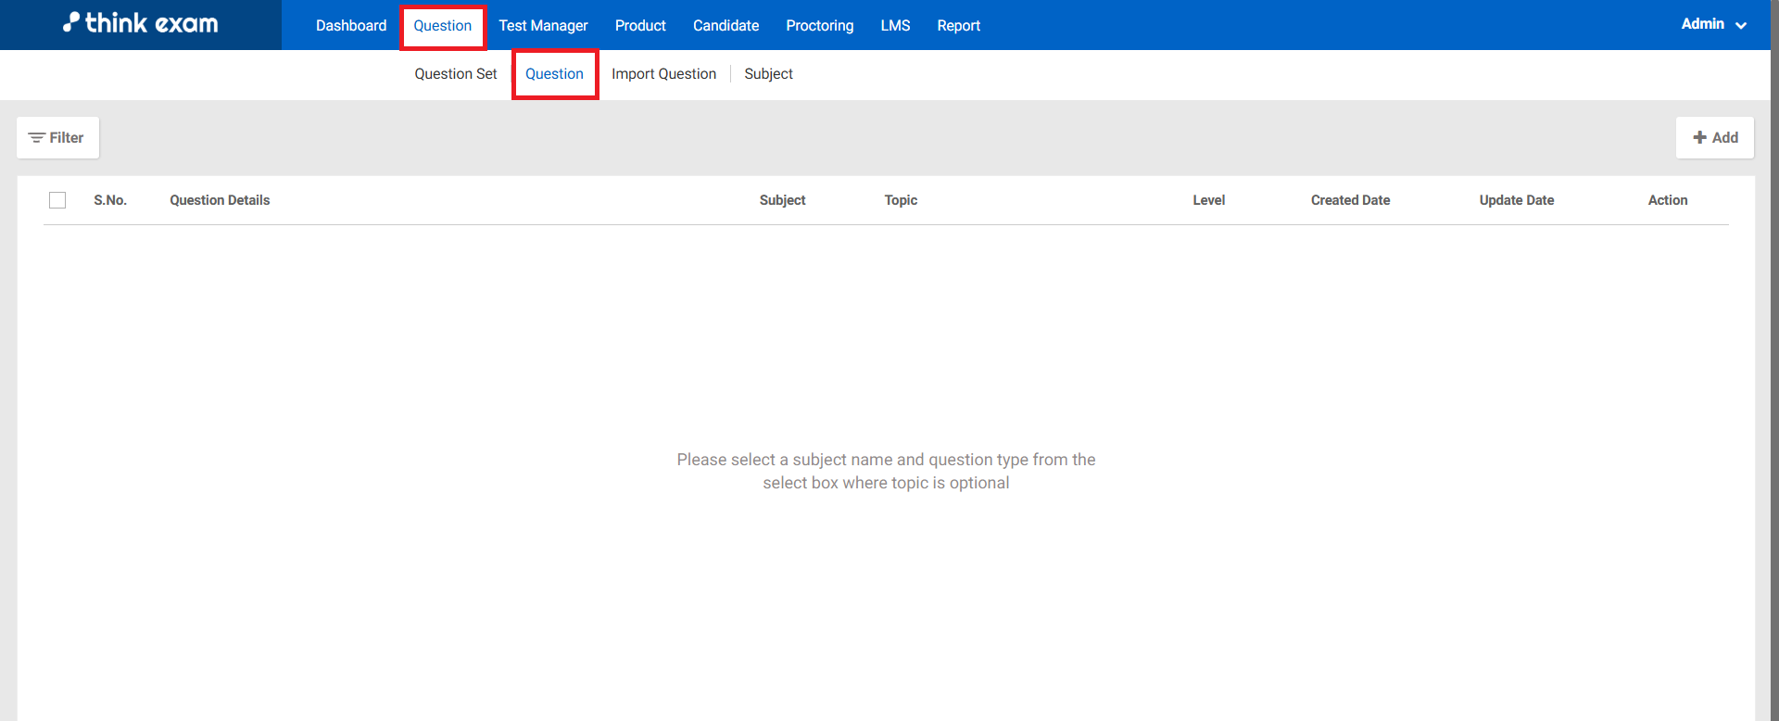1779x721 pixels.
Task: Click the Level column header
Action: (x=1208, y=200)
